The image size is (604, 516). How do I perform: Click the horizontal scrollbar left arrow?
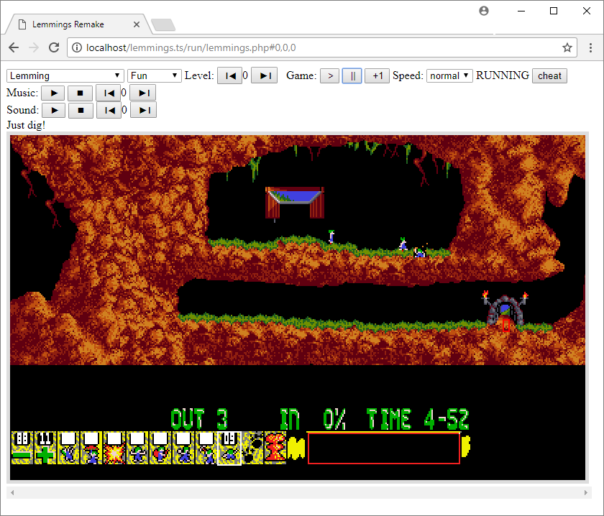(12, 492)
